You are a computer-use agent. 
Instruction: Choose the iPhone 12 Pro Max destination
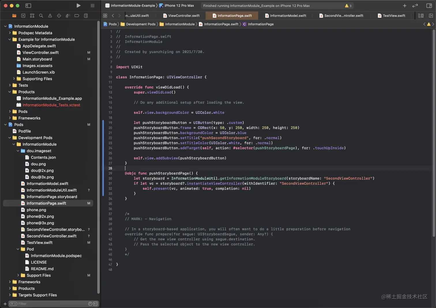point(177,5)
